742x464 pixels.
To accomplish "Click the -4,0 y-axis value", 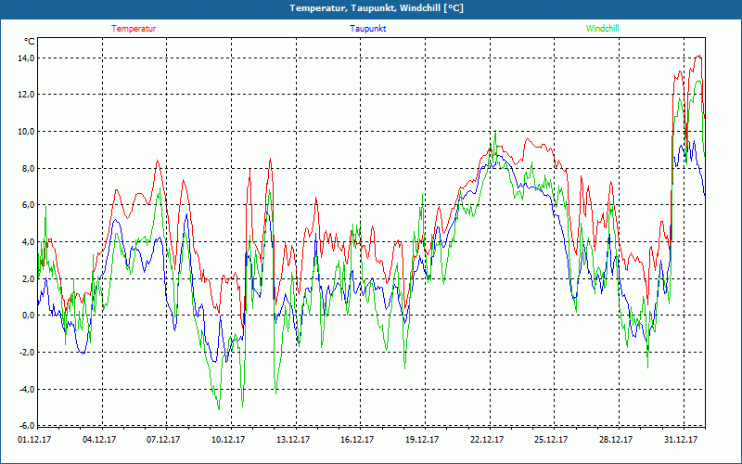I will coord(28,389).
